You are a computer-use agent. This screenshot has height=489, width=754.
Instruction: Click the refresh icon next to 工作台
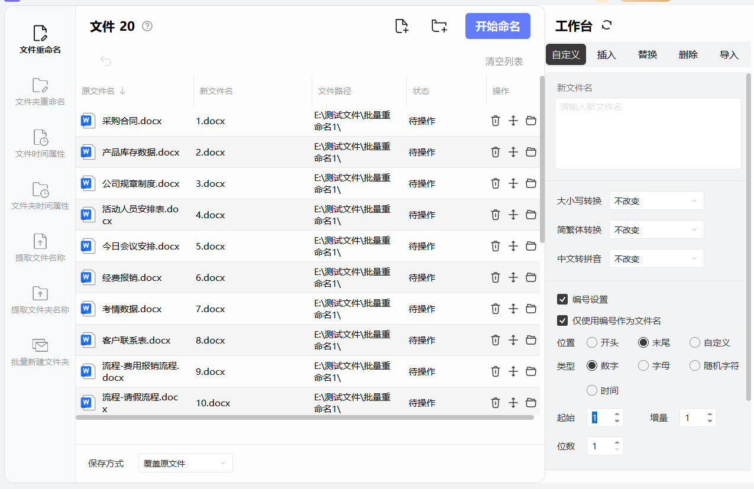tap(606, 25)
